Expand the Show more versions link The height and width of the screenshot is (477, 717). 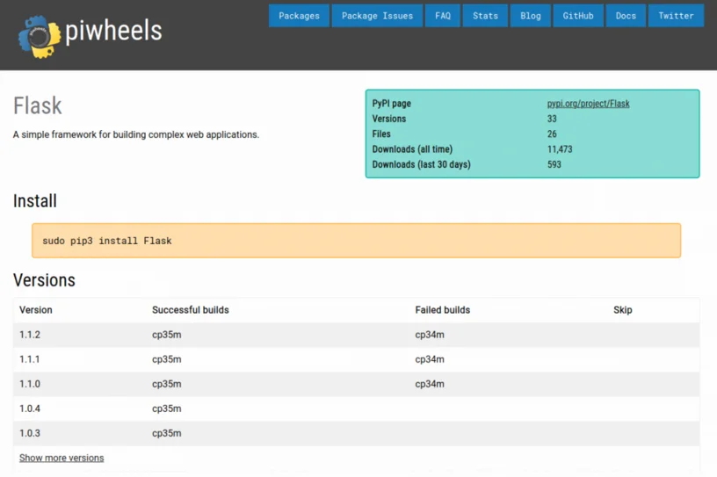pos(62,458)
